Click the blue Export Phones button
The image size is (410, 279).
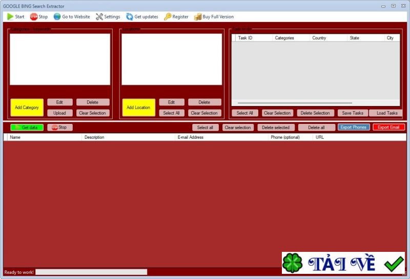[354, 127]
